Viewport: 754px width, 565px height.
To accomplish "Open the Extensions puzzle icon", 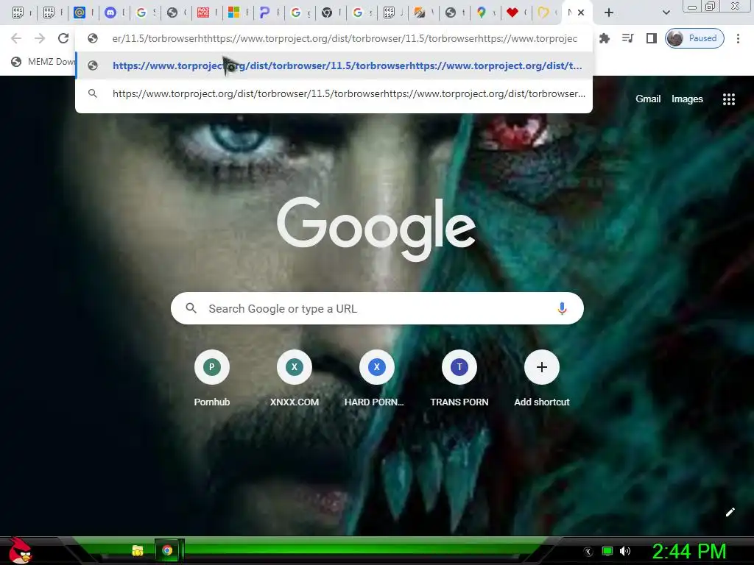I will click(x=605, y=38).
